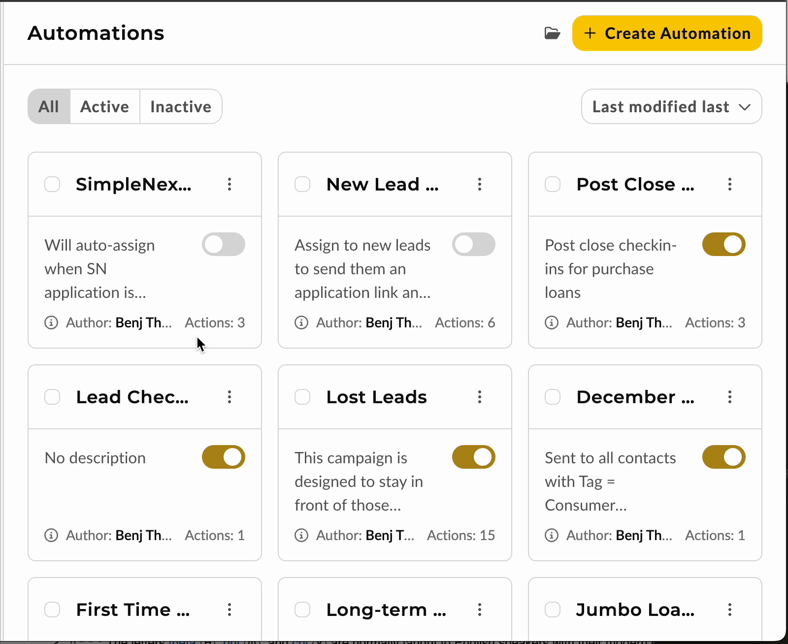The height and width of the screenshot is (644, 788).
Task: Click 'Assign to new leads to send' description
Action: pyautogui.click(x=363, y=269)
